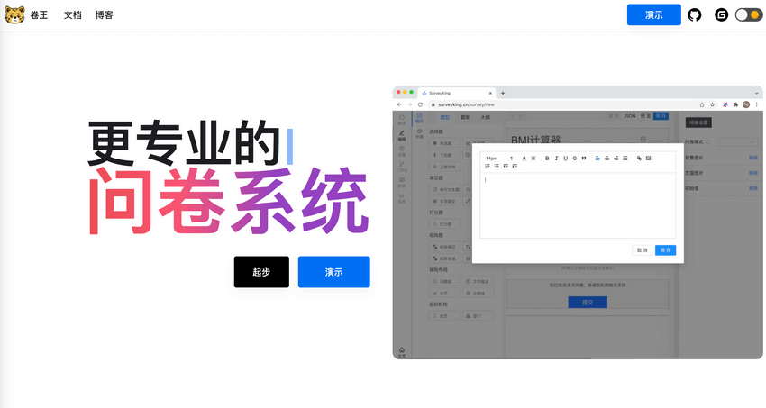Switch to the 题型 tab in the screenshot
Image resolution: width=766 pixels, height=408 pixels.
444,117
